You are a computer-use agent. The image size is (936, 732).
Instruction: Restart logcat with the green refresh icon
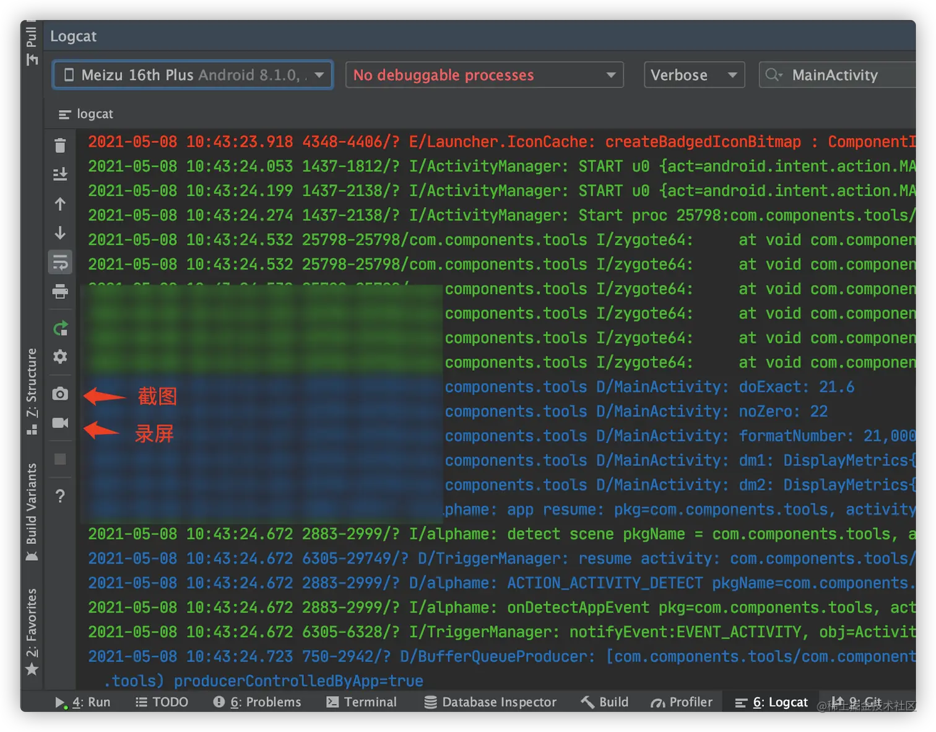pyautogui.click(x=60, y=329)
